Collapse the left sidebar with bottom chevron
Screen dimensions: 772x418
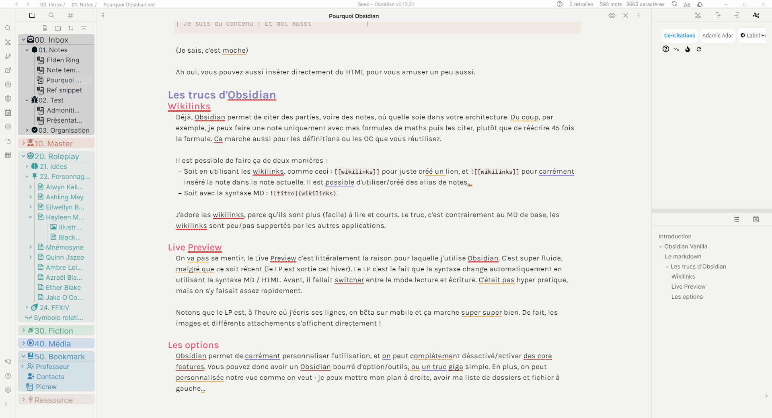point(6,404)
